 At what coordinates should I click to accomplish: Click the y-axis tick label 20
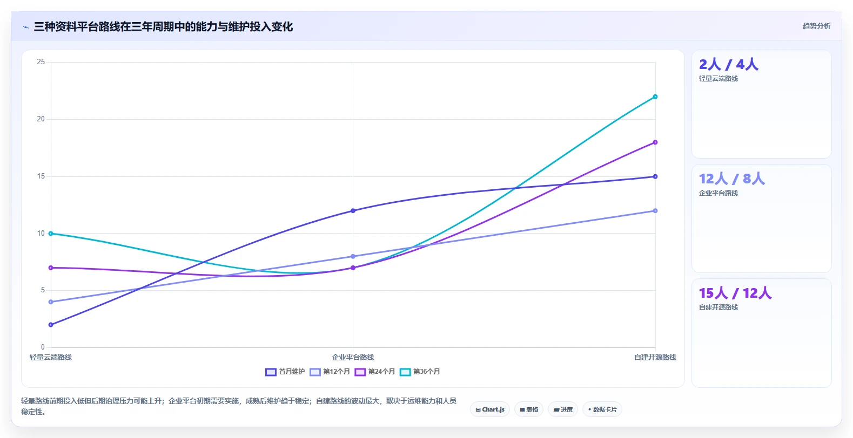tap(41, 119)
